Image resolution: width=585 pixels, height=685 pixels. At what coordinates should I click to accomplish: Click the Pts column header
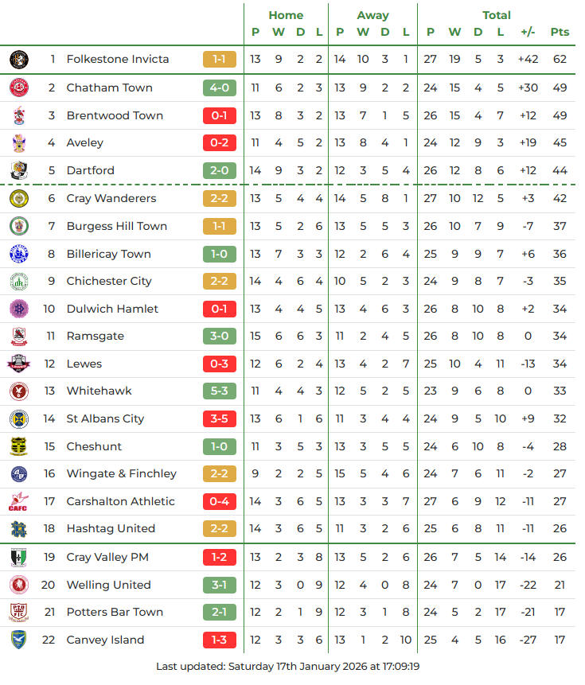coord(560,32)
